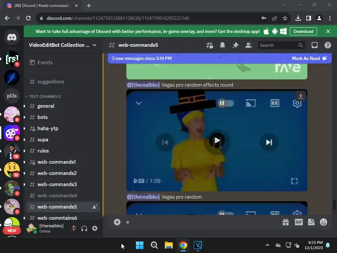Click the cast icon on video
The width and height of the screenshot is (337, 253).
click(250, 103)
